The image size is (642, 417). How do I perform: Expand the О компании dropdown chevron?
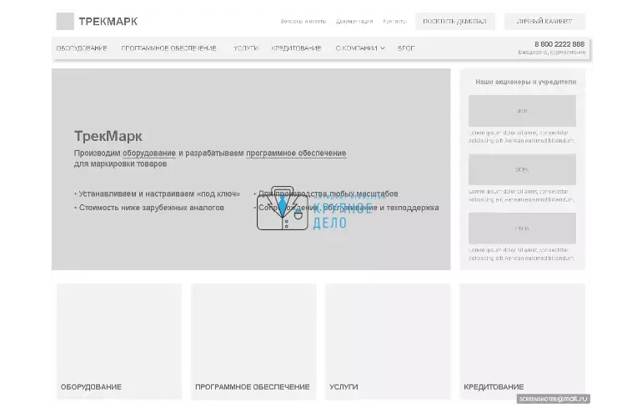(383, 48)
